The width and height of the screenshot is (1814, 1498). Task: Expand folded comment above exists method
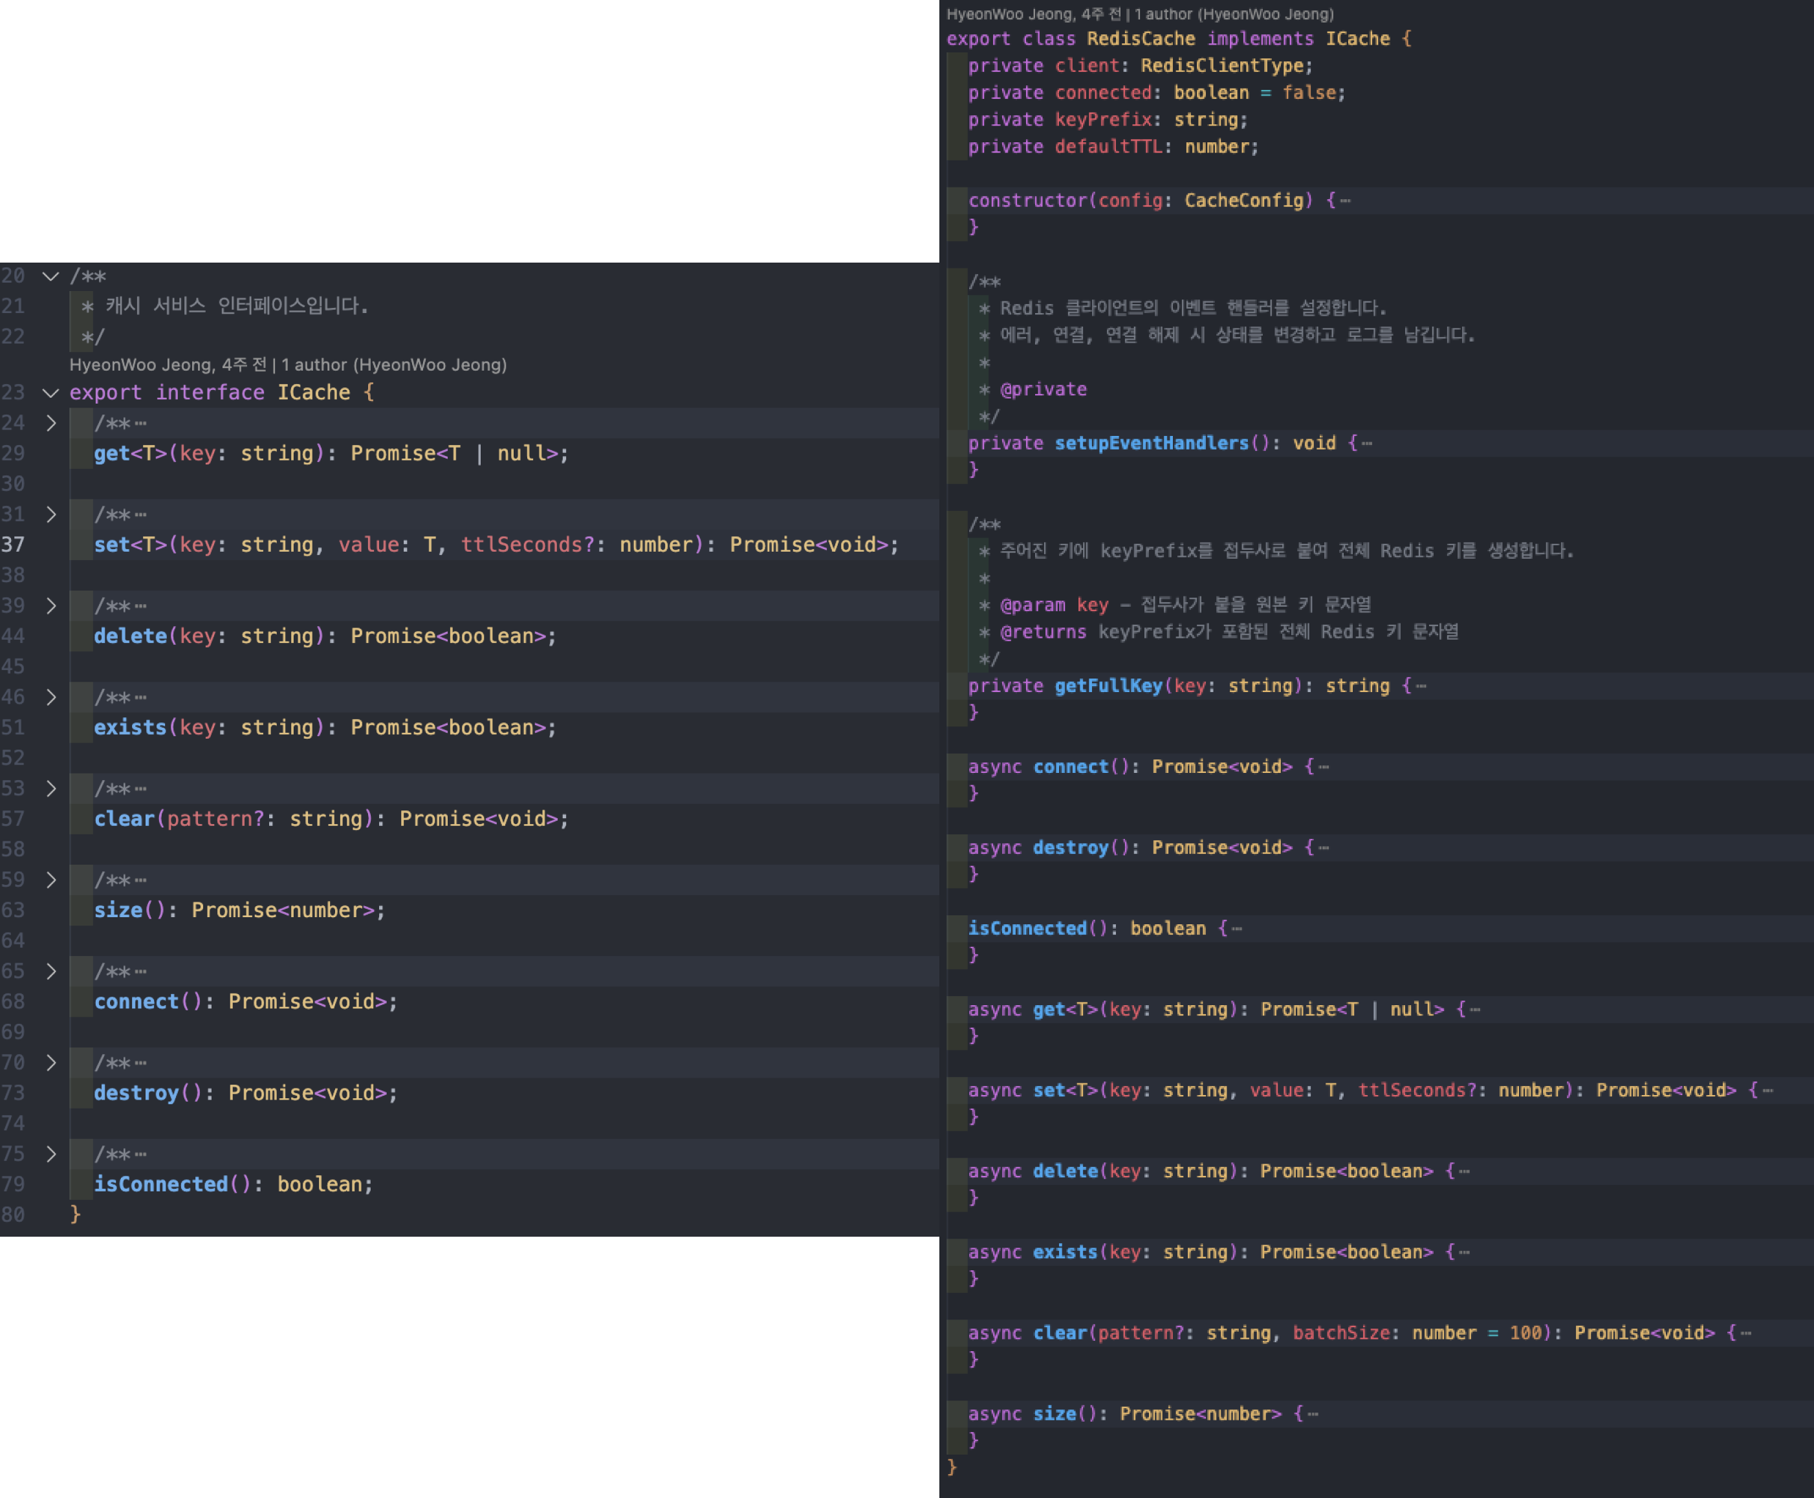tap(51, 698)
